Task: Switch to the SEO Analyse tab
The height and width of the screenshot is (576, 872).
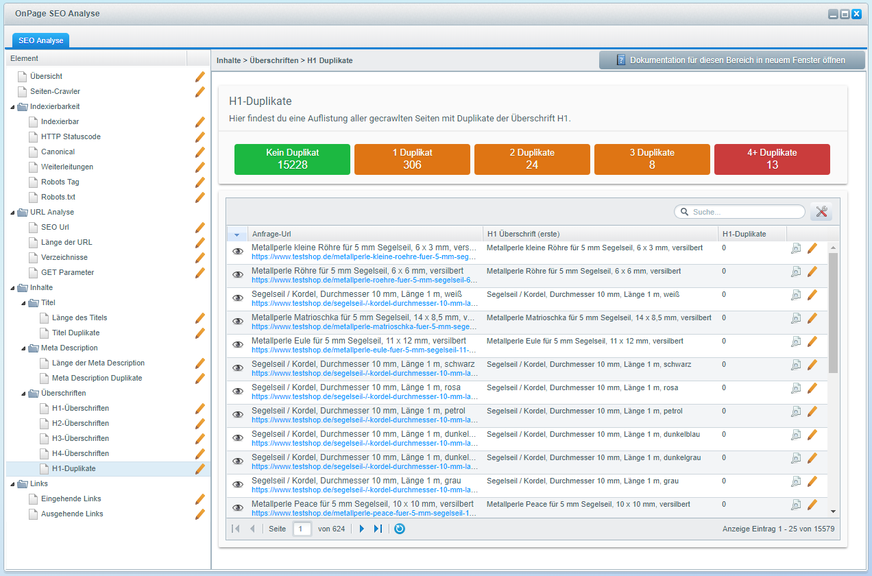Action: (x=40, y=40)
